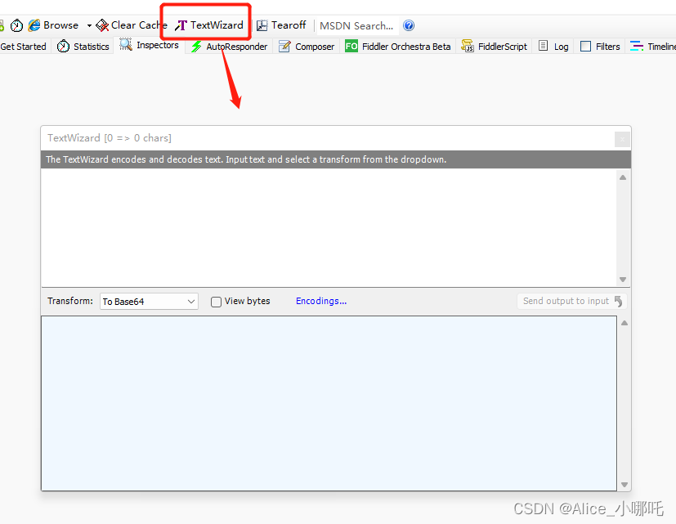Click the Browse button with IE icon
This screenshot has width=676, height=524.
[x=53, y=25]
